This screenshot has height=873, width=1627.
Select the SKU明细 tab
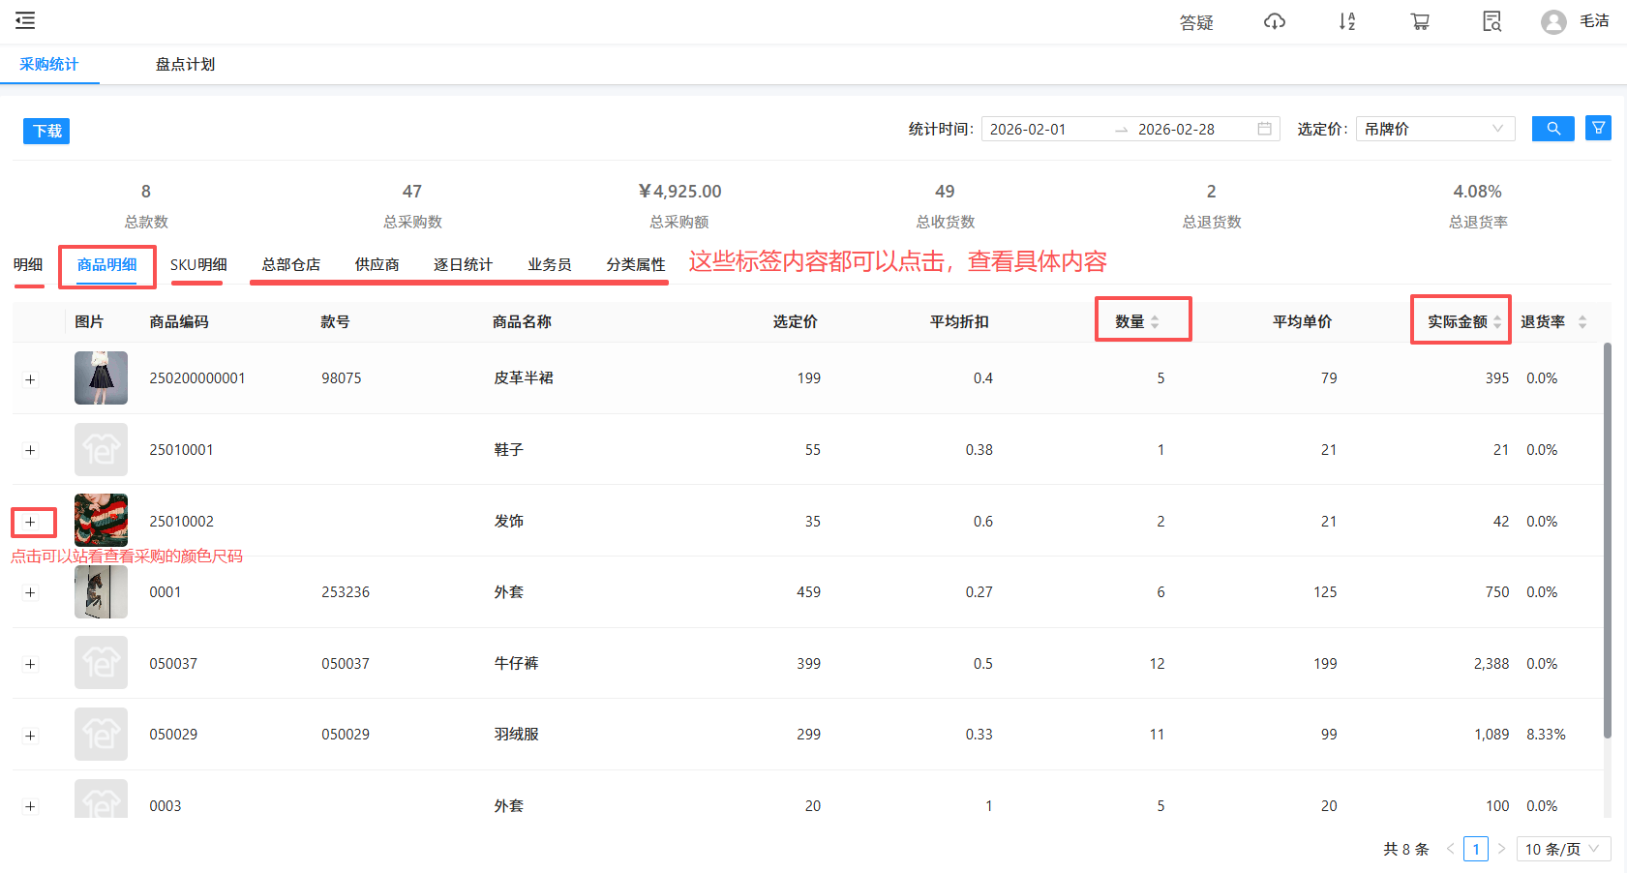pyautogui.click(x=198, y=265)
